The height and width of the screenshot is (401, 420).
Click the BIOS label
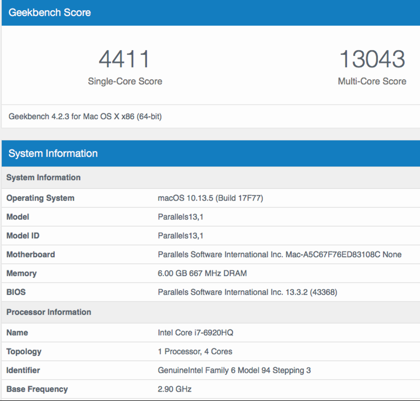pos(16,292)
